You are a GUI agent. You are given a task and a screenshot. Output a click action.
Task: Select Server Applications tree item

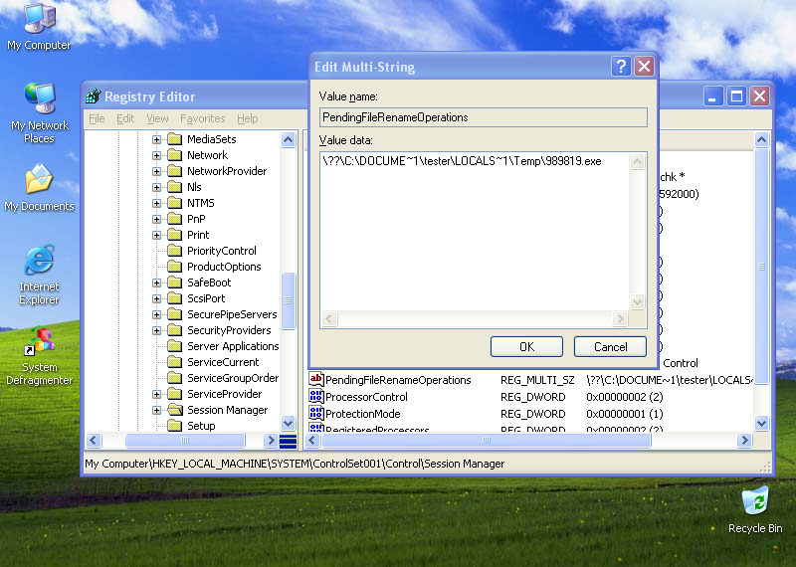coord(233,346)
